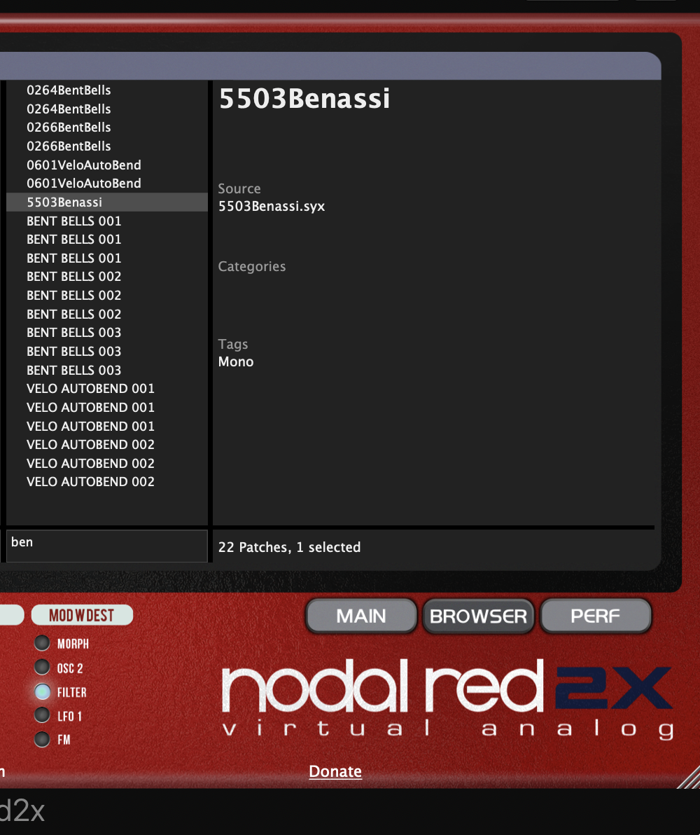Select the 5503Benassi patch in the list

(107, 202)
